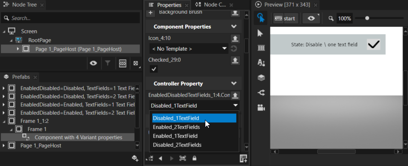Toggle the eye visibility icon in Node Tree toolbar
This screenshot has height=166, width=408.
click(x=93, y=63)
